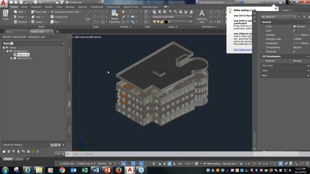Click the Undo arrow in quick access
The image size is (310, 174).
40,2
